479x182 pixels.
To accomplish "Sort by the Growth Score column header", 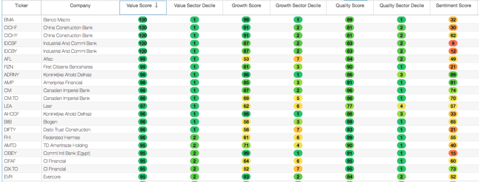I will tap(247, 6).
